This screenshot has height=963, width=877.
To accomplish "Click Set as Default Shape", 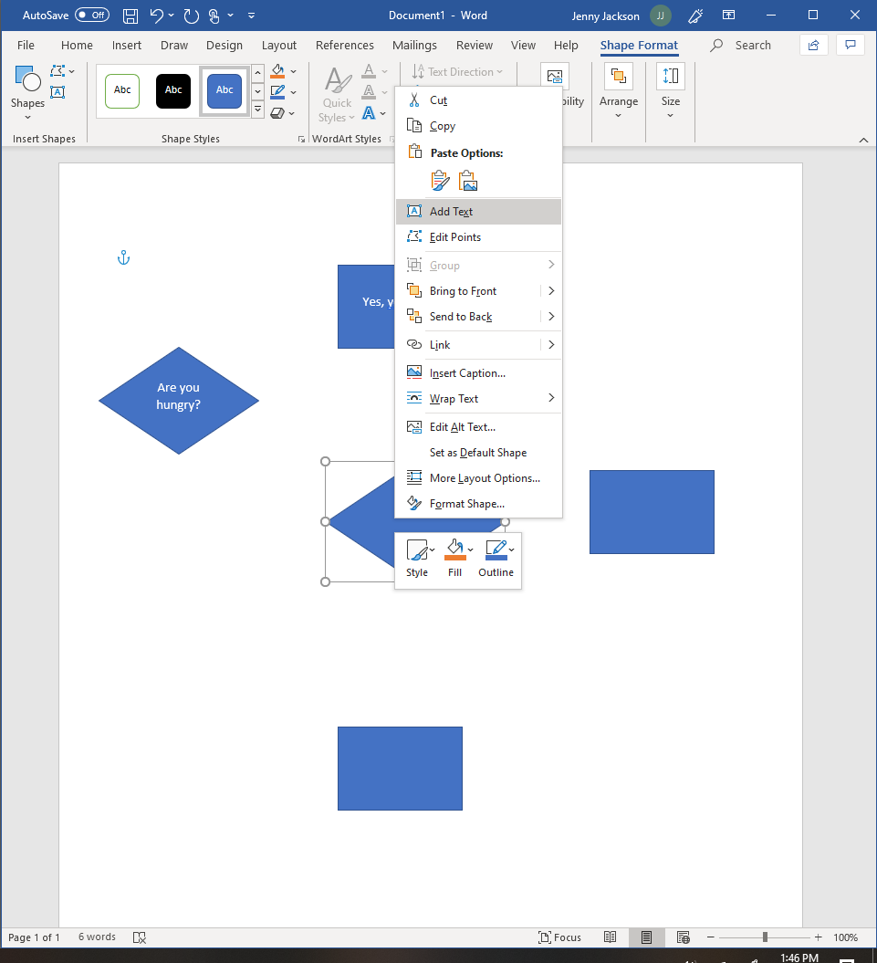I will pyautogui.click(x=477, y=453).
